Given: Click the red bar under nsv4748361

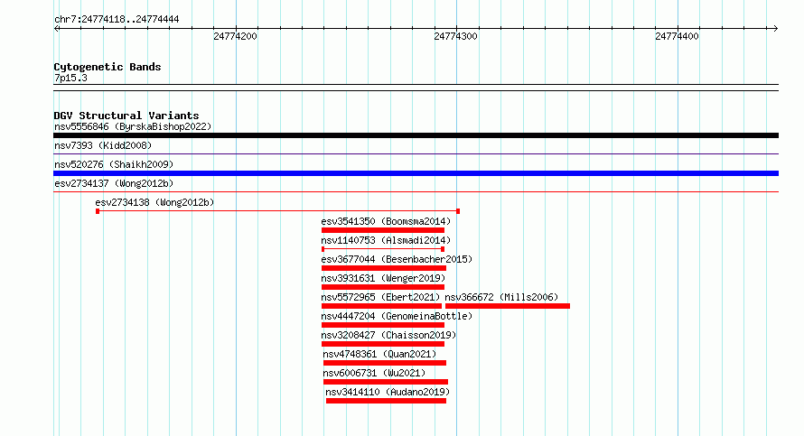Looking at the screenshot, I should [x=385, y=363].
